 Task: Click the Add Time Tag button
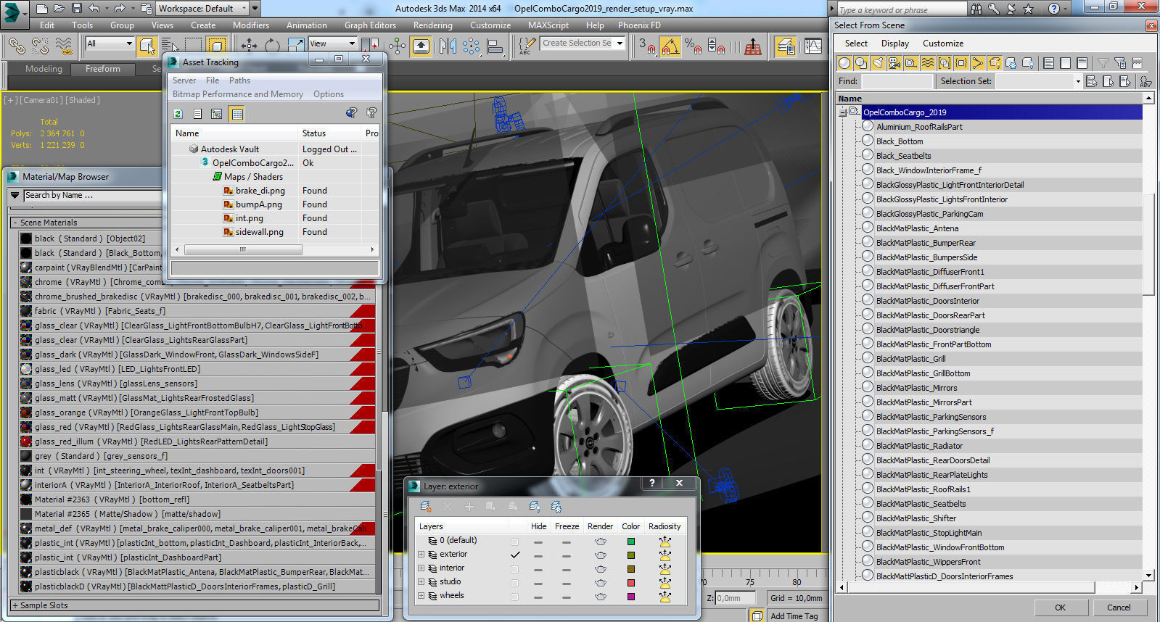794,615
